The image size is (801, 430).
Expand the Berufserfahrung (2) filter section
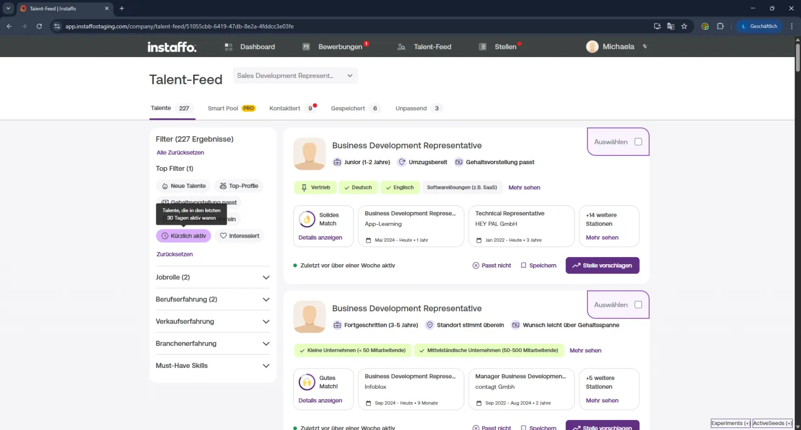click(x=213, y=299)
